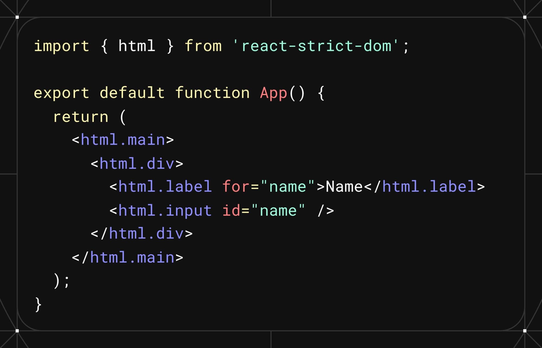542x348 pixels.
Task: Click the id attribute on input
Action: pos(231,211)
